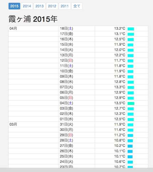Screen dimensions: 153x172
Task: View the 2011 year tab
Action: pyautogui.click(x=65, y=6)
